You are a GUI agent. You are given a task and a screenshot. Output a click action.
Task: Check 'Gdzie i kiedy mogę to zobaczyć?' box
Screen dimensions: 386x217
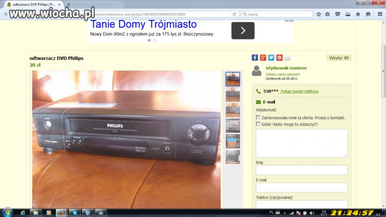pos(258,124)
